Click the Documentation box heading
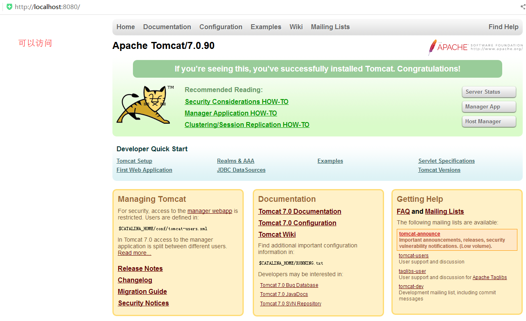Image resolution: width=526 pixels, height=321 pixels. click(287, 199)
